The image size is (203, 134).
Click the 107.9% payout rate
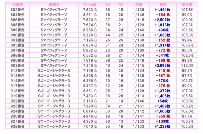click(x=187, y=91)
